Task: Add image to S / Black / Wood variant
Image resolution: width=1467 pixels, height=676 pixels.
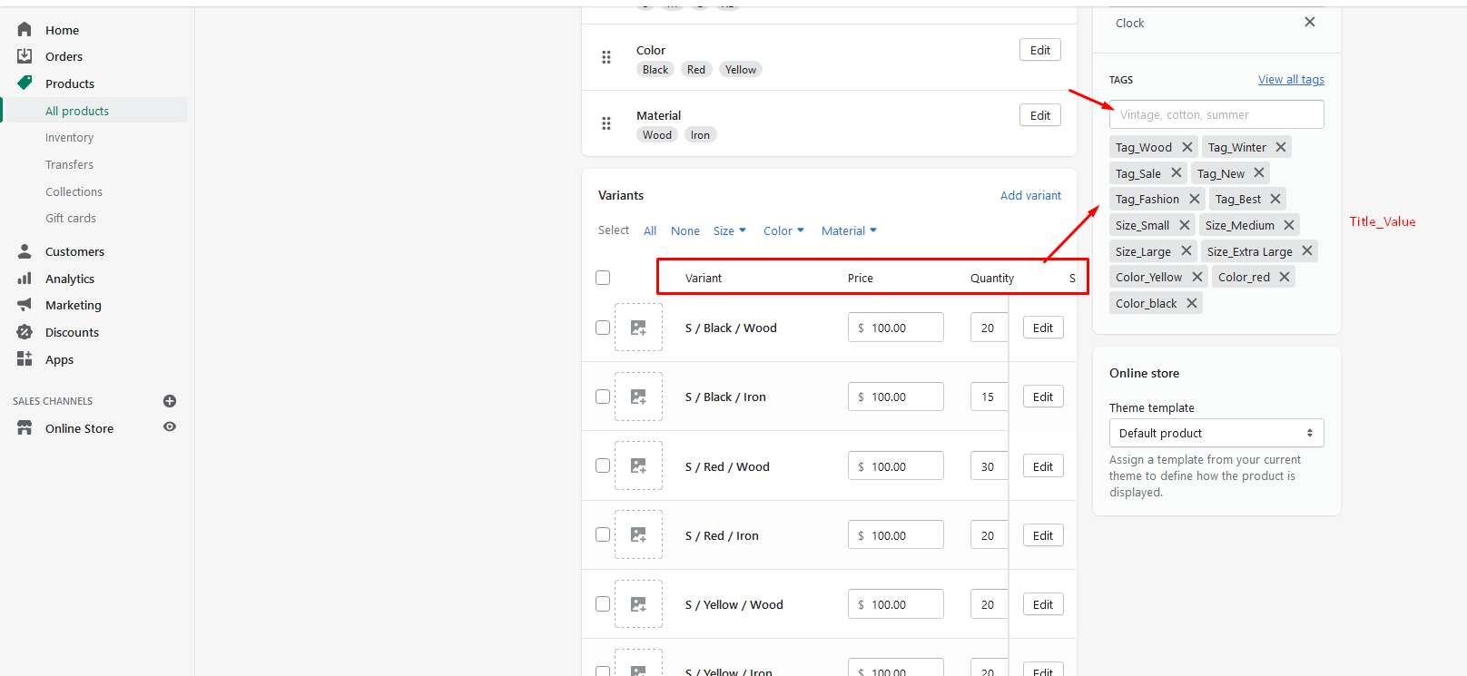Action: 638,328
